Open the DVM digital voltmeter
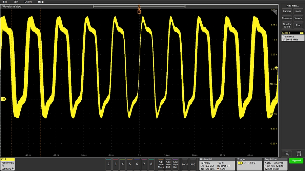The width and height of the screenshot is (305, 171). pos(185,164)
